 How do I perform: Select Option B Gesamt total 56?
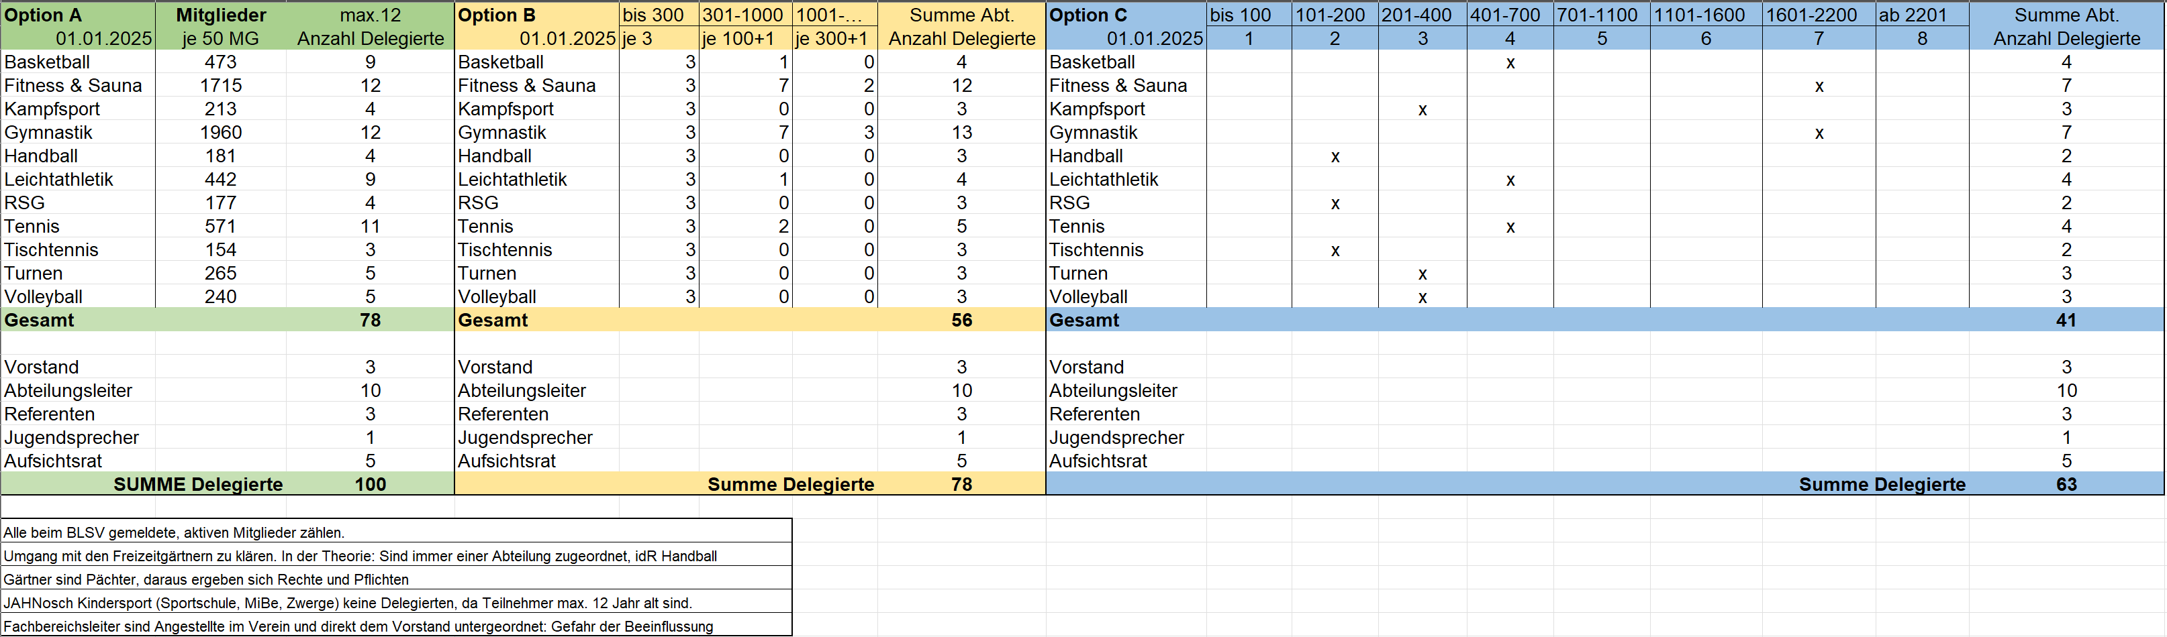tap(961, 321)
